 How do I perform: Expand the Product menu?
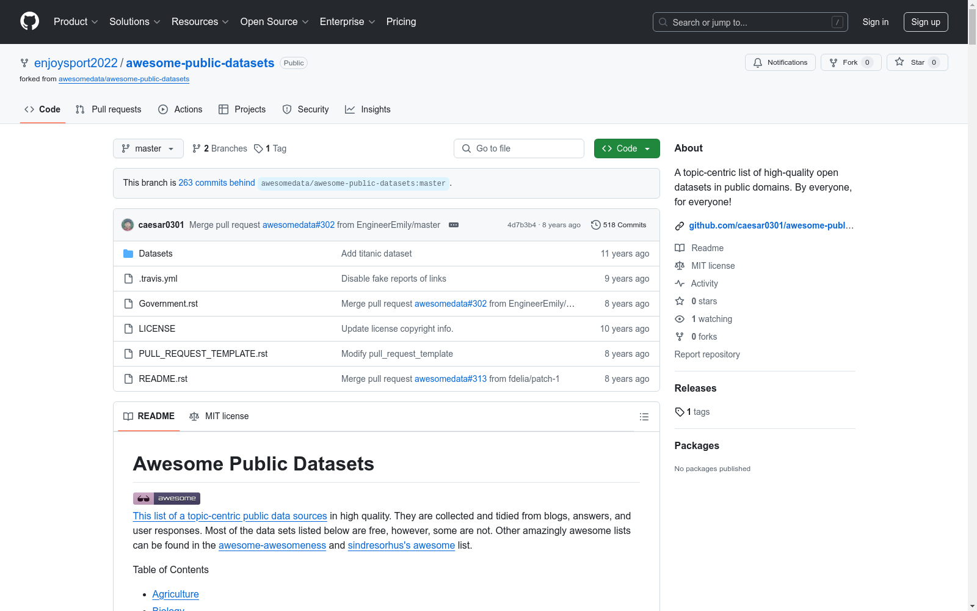(76, 21)
